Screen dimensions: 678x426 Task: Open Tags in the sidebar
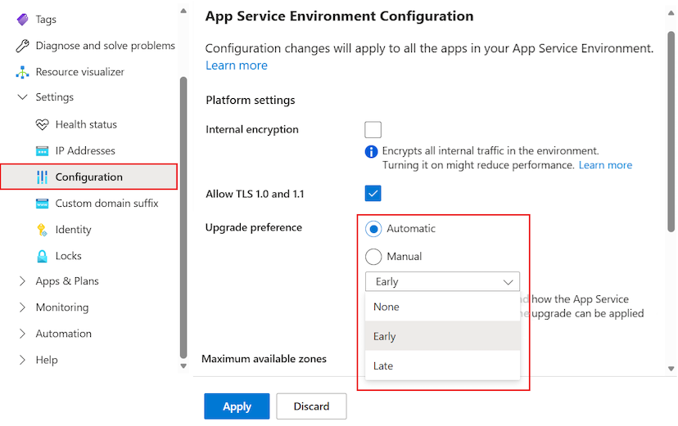tap(46, 20)
